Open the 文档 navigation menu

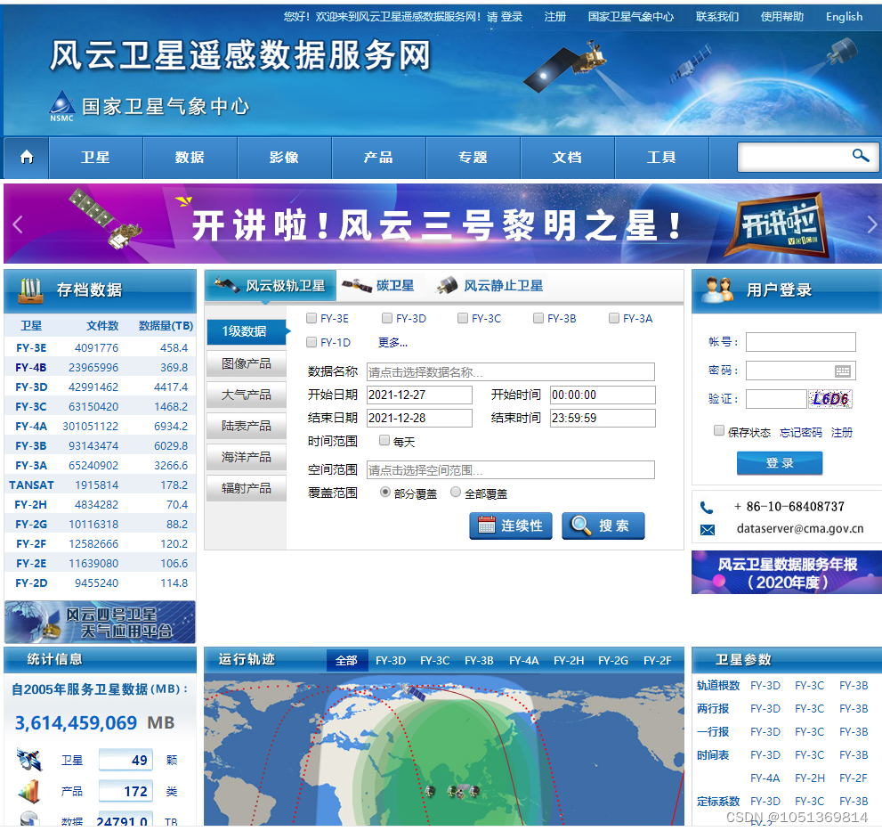point(568,158)
